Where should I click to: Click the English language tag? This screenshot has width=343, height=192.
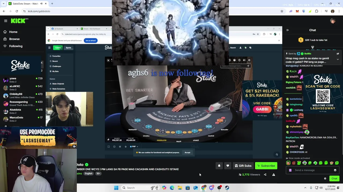point(88,174)
